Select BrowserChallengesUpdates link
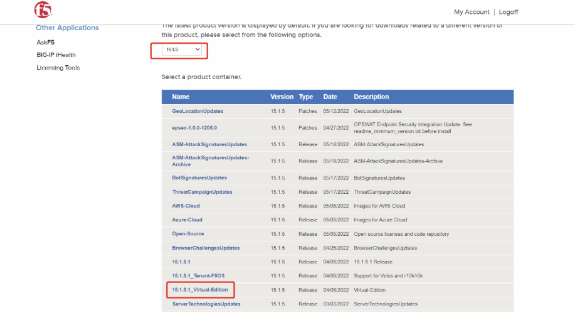 (206, 248)
